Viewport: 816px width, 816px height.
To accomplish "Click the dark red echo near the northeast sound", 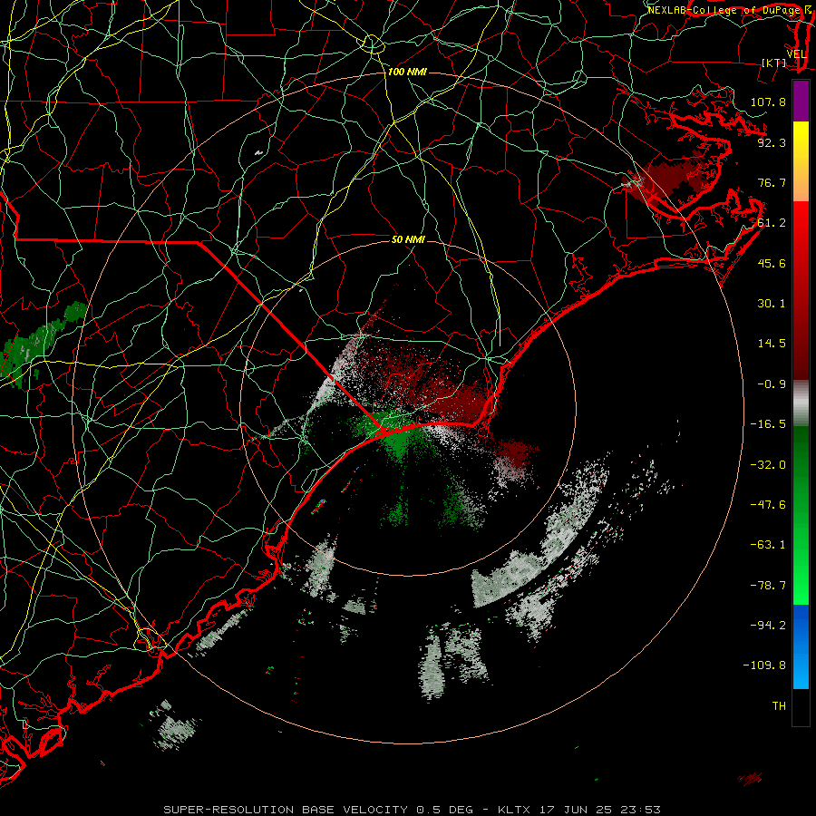I will (x=671, y=180).
